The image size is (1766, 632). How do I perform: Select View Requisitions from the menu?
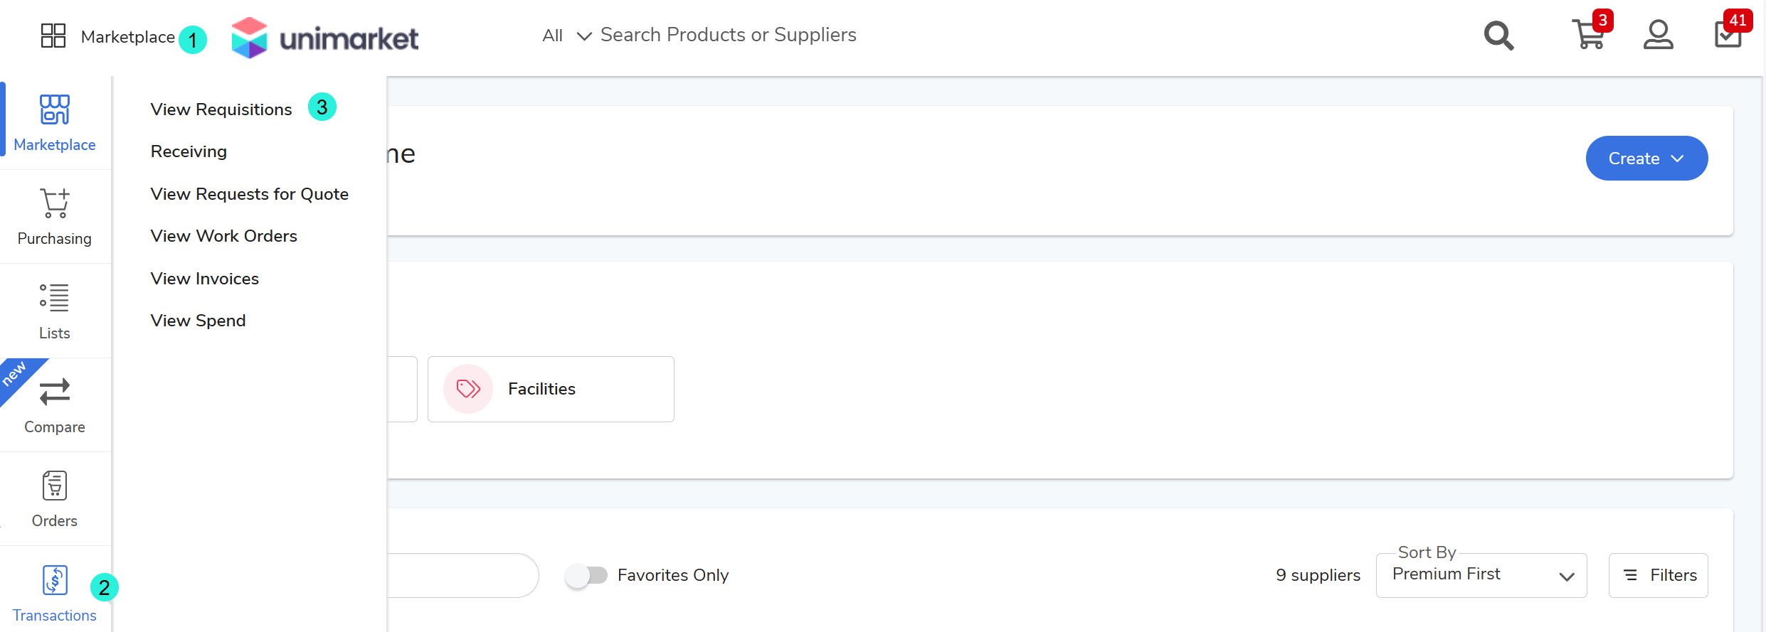(x=221, y=109)
